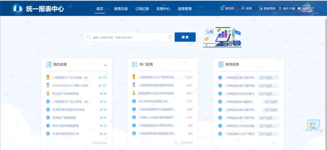
Task: Click the 我的收藏 panel icon
Action: tap(49, 64)
